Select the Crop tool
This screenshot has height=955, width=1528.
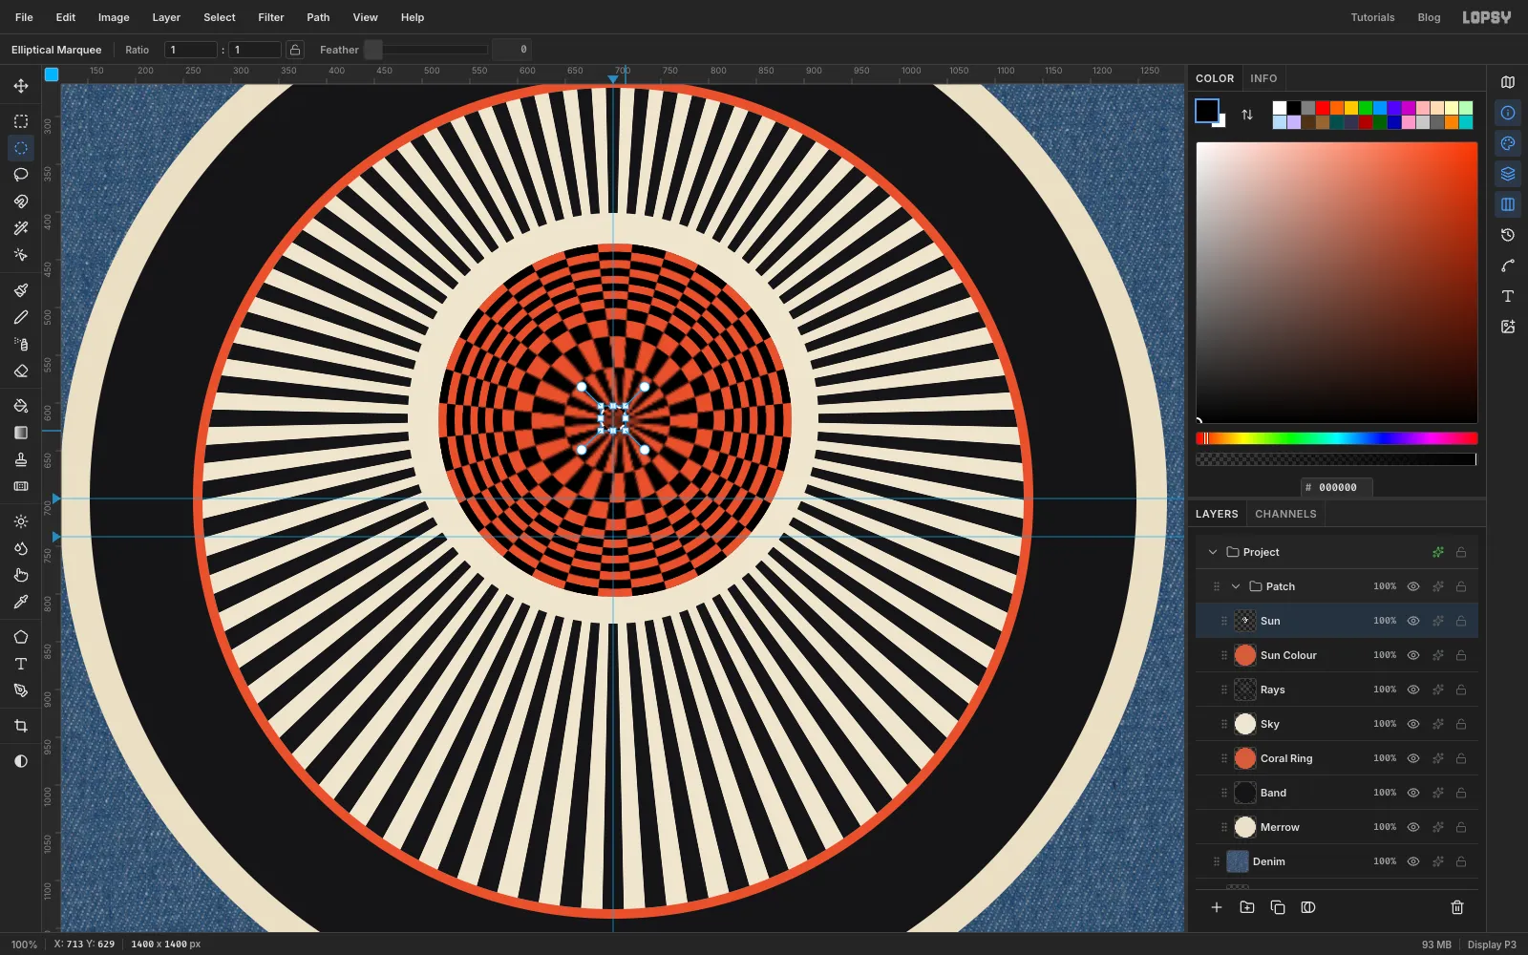tap(21, 726)
